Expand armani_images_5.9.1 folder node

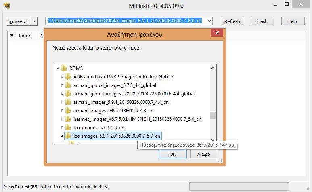[x=62, y=102]
